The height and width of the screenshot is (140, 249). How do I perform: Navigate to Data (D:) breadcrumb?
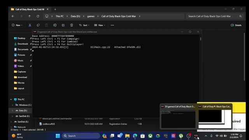[x=75, y=16]
